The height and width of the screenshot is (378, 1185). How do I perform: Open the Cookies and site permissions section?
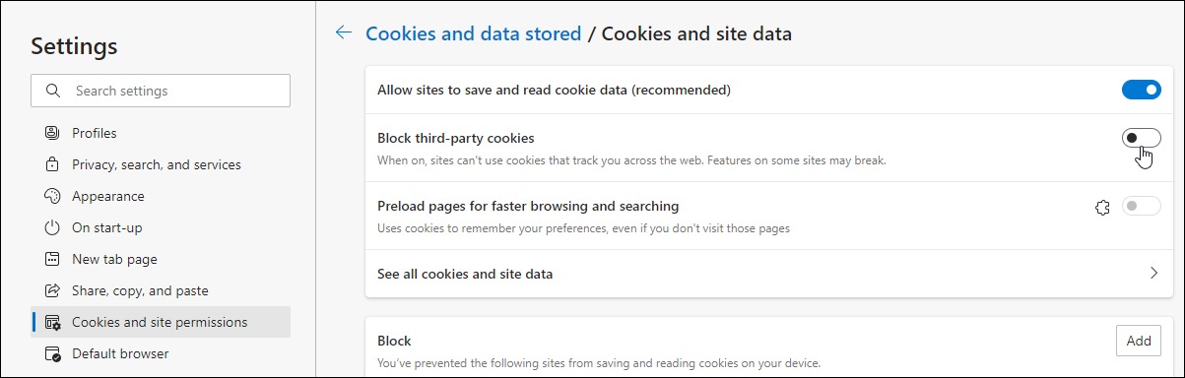click(162, 322)
